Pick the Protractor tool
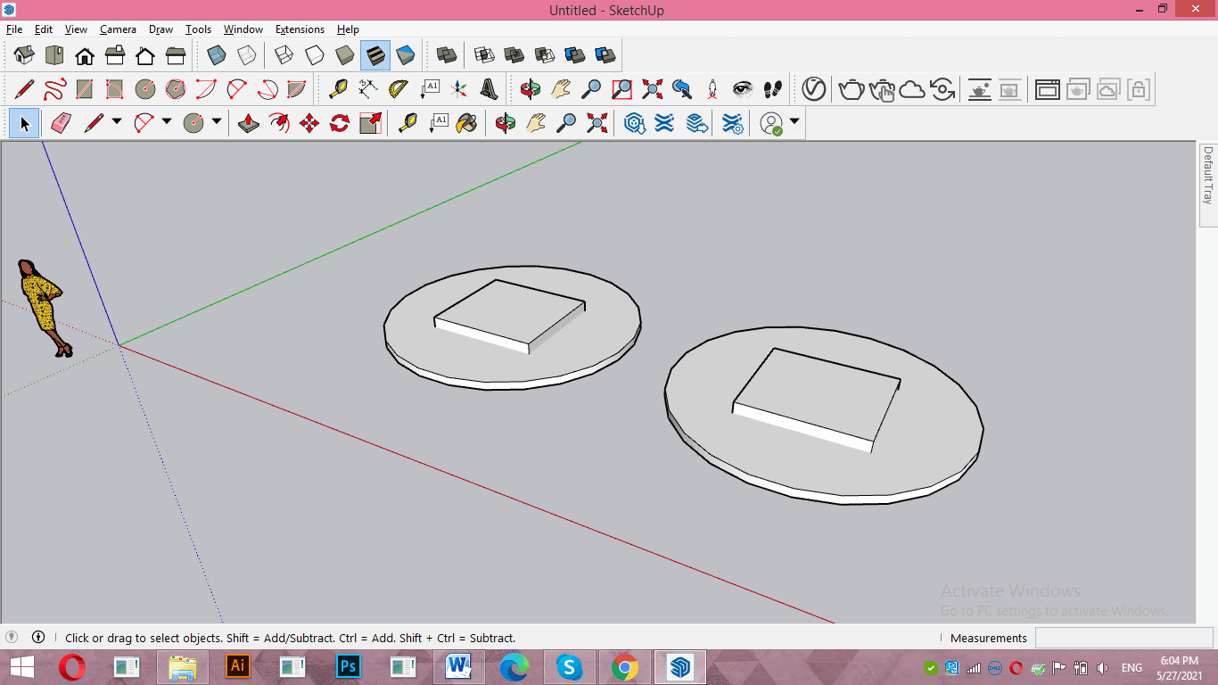 (x=398, y=89)
